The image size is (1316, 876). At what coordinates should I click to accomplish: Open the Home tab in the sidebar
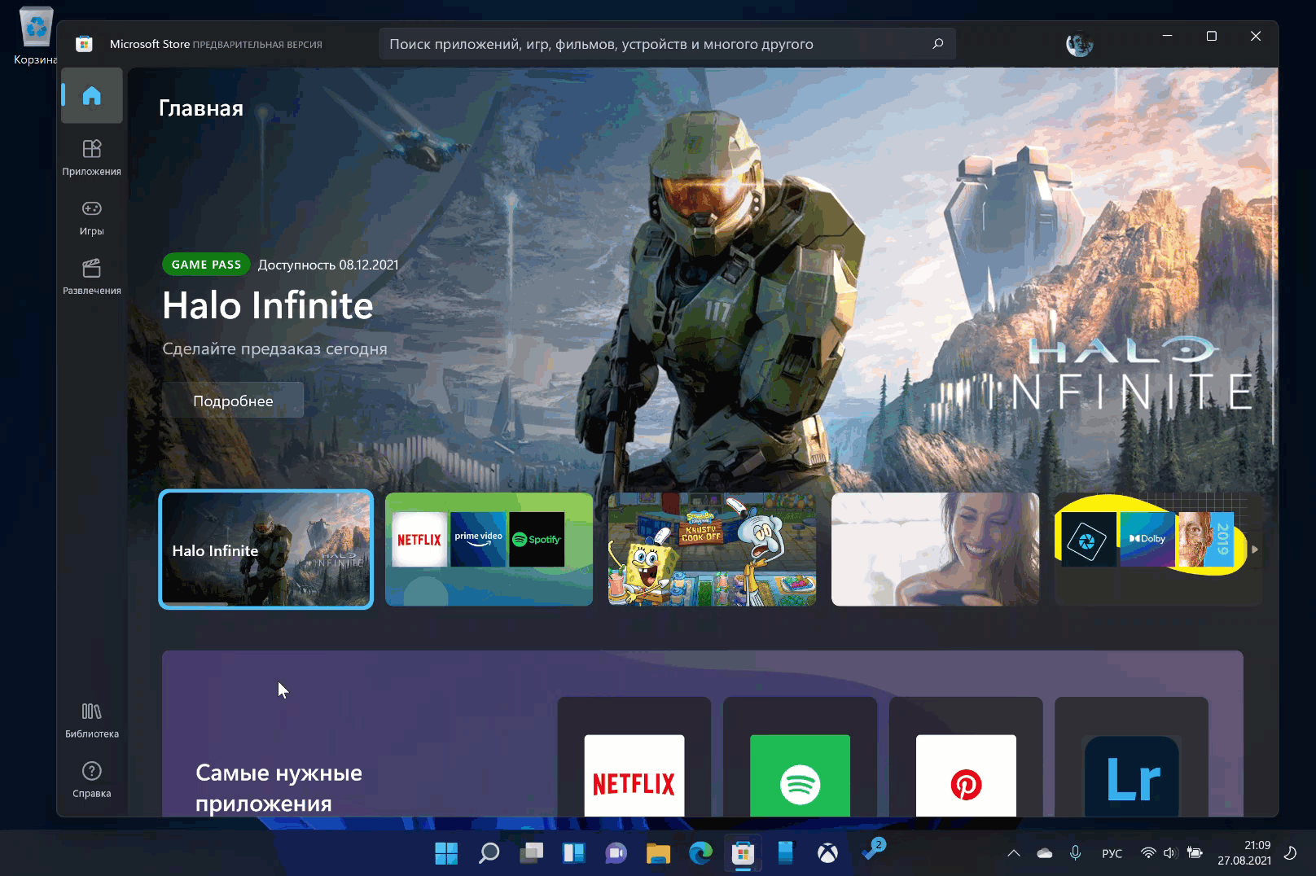(x=92, y=96)
